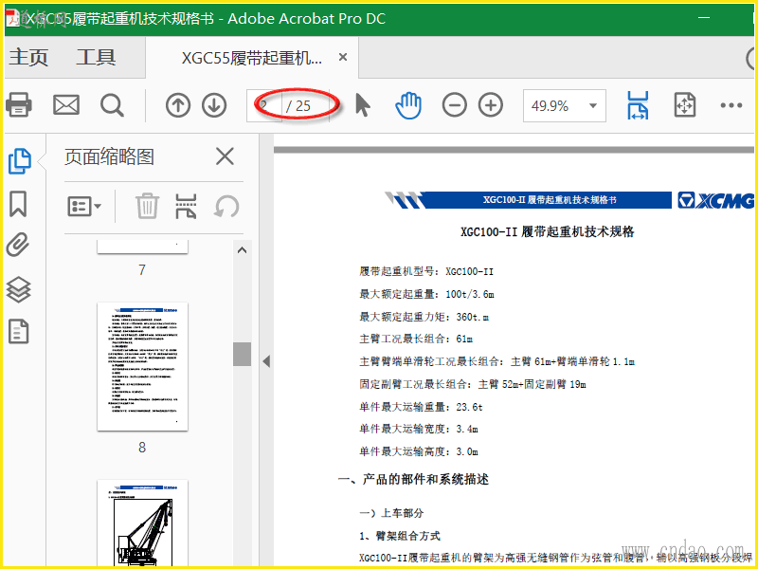Viewport: 758px width, 569px height.
Task: Switch to the 主页 tab
Action: click(x=28, y=58)
